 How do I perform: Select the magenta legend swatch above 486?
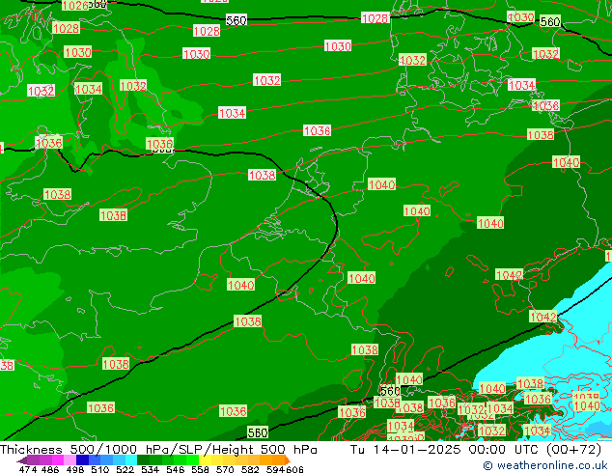(x=58, y=459)
